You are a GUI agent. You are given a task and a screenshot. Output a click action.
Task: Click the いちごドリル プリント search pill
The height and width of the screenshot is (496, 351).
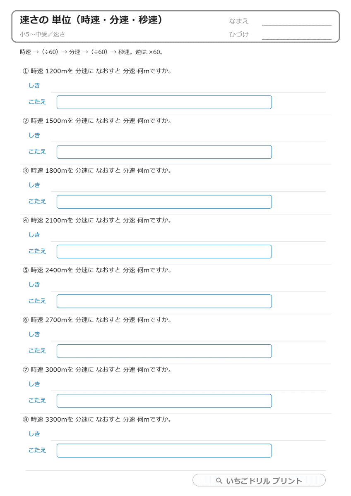(x=259, y=480)
